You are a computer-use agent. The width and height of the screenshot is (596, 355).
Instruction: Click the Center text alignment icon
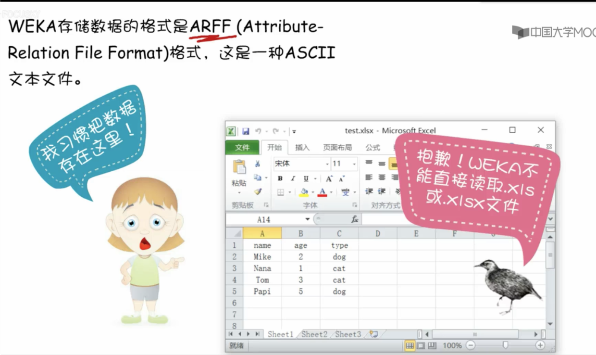point(382,177)
